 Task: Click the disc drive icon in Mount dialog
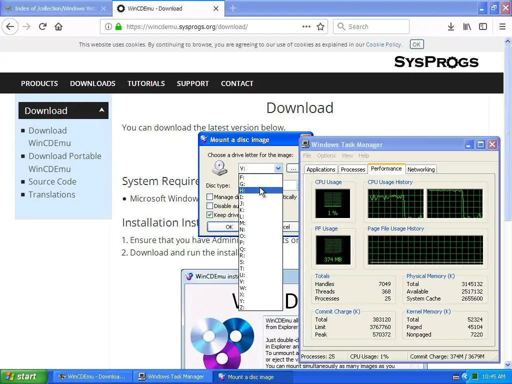pyautogui.click(x=220, y=168)
